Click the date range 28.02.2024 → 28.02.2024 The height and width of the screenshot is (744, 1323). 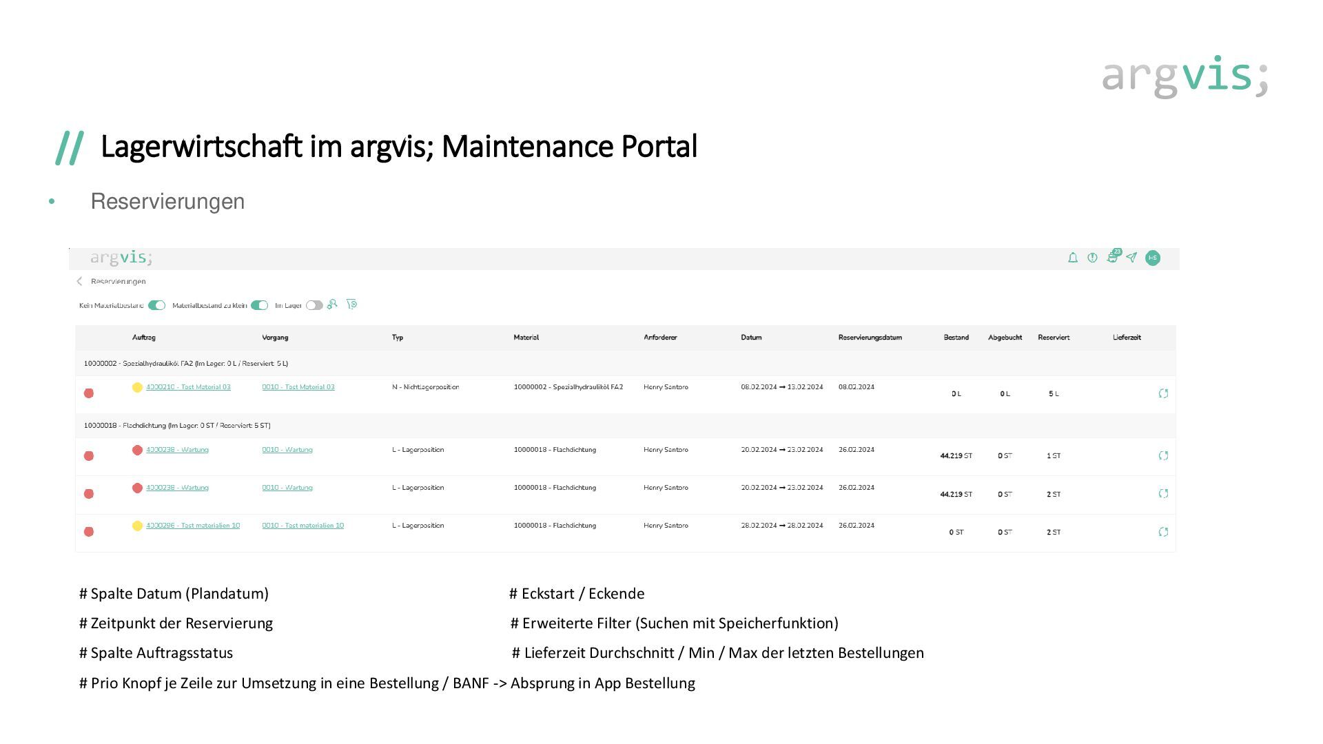point(782,526)
